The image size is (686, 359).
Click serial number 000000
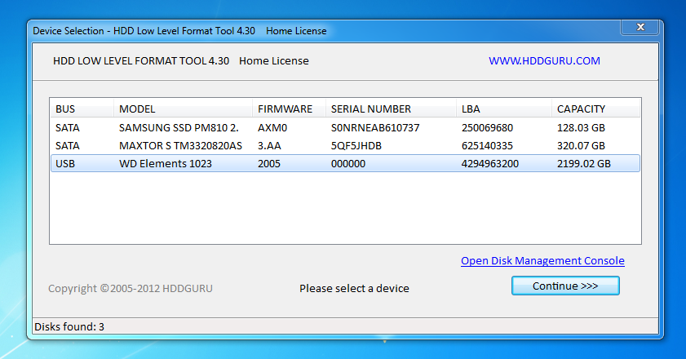(347, 164)
